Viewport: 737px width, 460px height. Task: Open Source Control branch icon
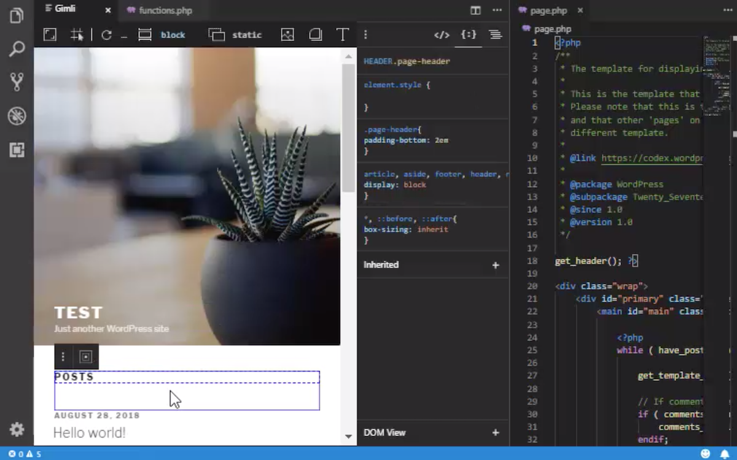(x=17, y=82)
